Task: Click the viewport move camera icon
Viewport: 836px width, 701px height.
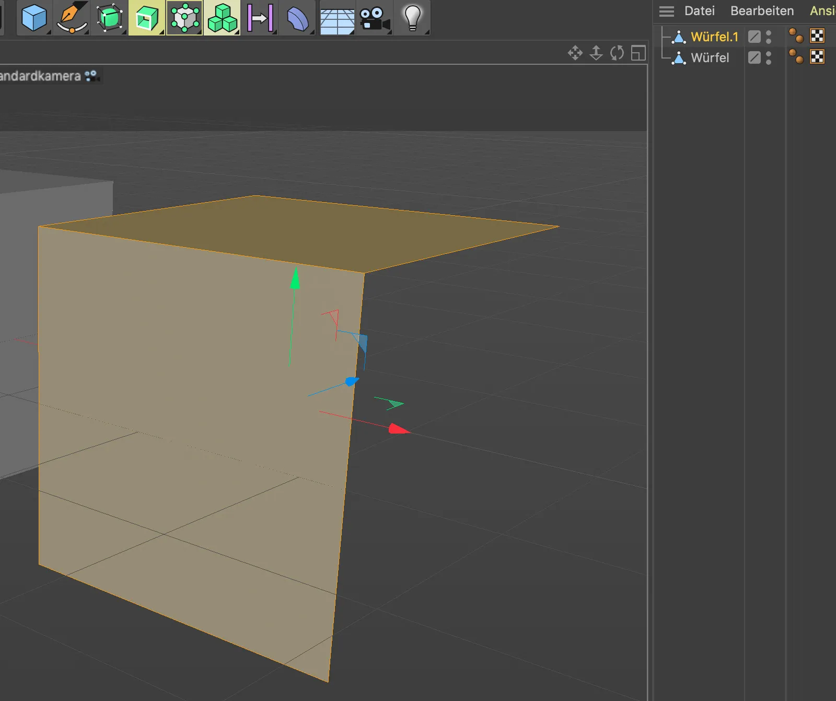Action: pyautogui.click(x=575, y=53)
